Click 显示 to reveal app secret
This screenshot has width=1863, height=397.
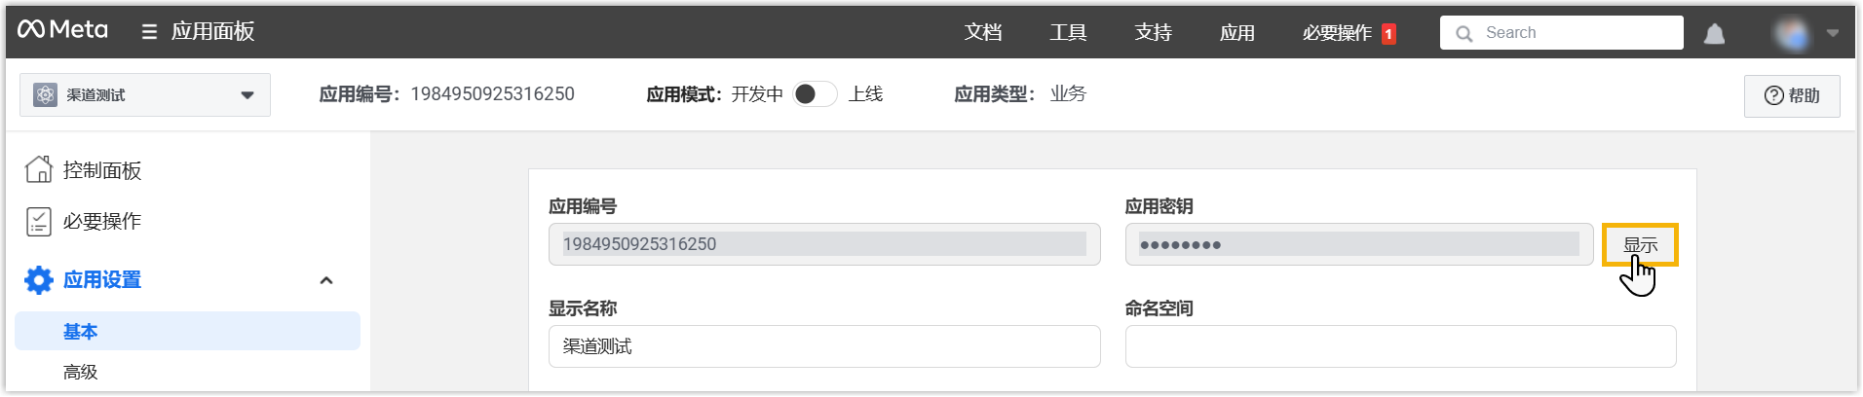coord(1640,245)
